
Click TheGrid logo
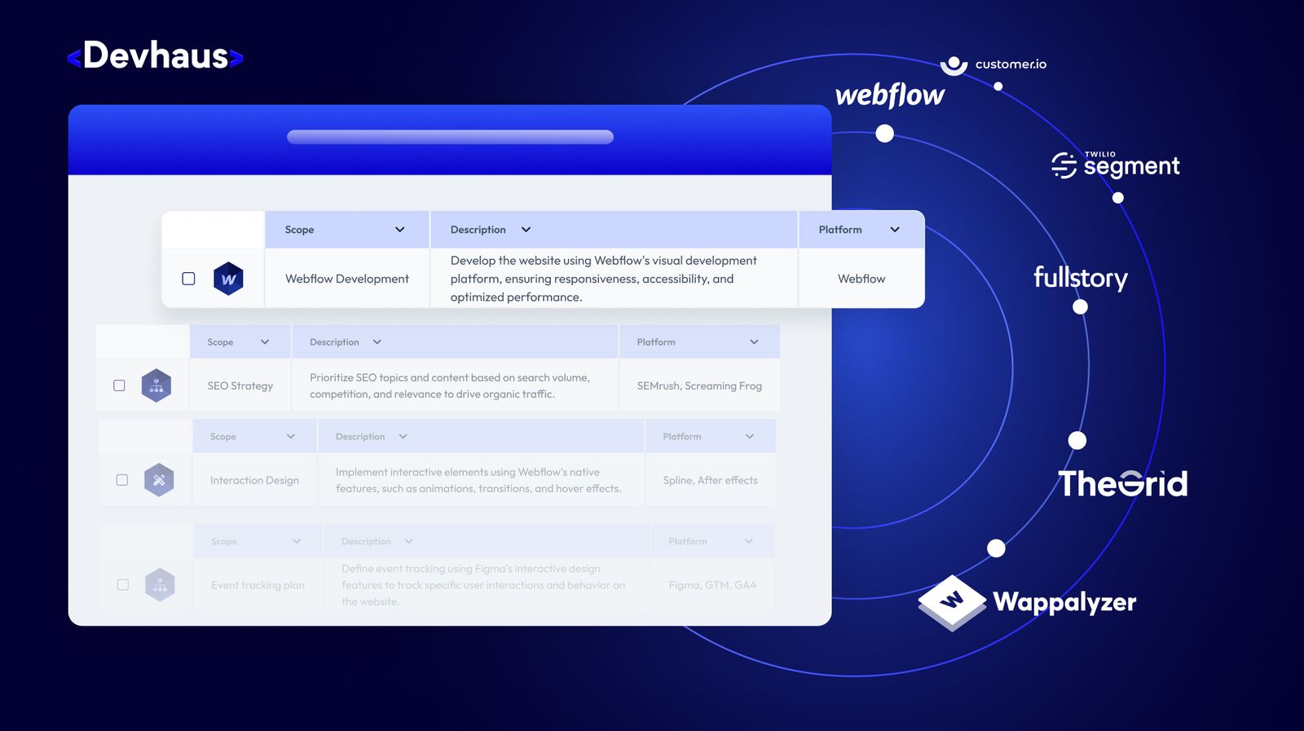(1123, 483)
